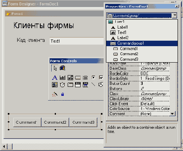183x151 pixels.
Task: Select the ClassLibrary property row
Action: coord(139,99)
